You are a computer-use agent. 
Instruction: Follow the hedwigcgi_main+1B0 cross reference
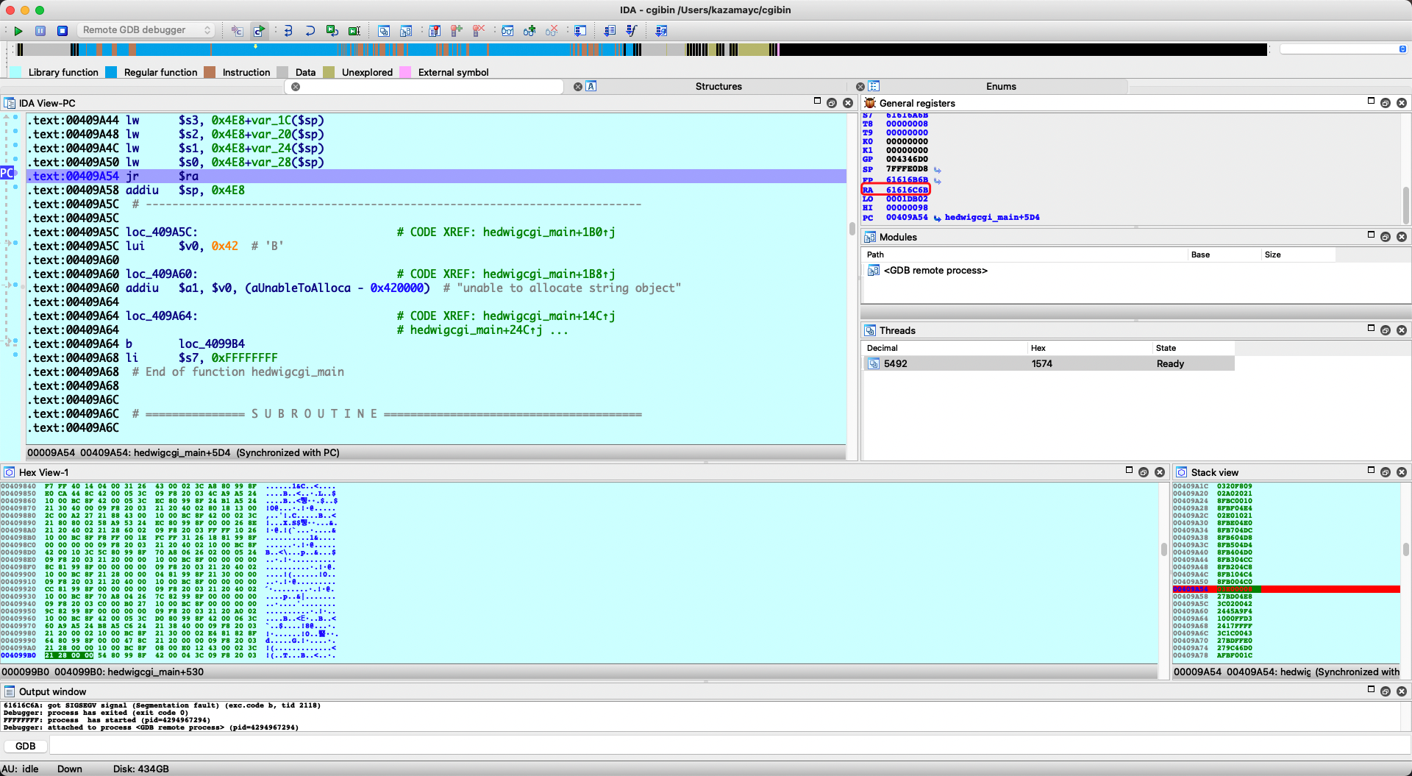pos(549,232)
